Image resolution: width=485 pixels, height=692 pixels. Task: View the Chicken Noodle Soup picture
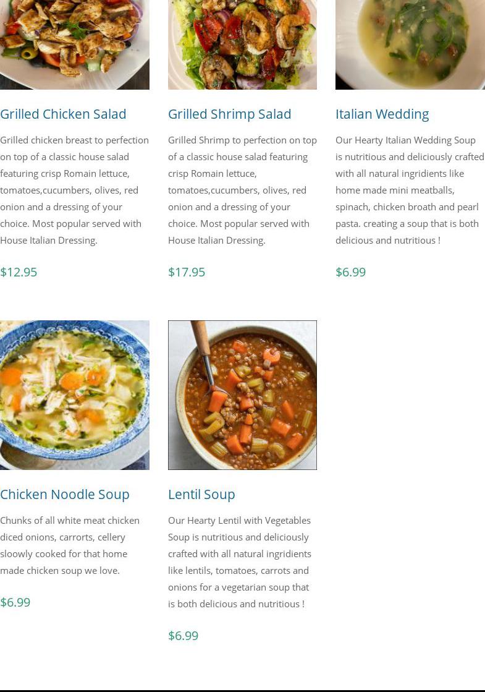tap(74, 395)
